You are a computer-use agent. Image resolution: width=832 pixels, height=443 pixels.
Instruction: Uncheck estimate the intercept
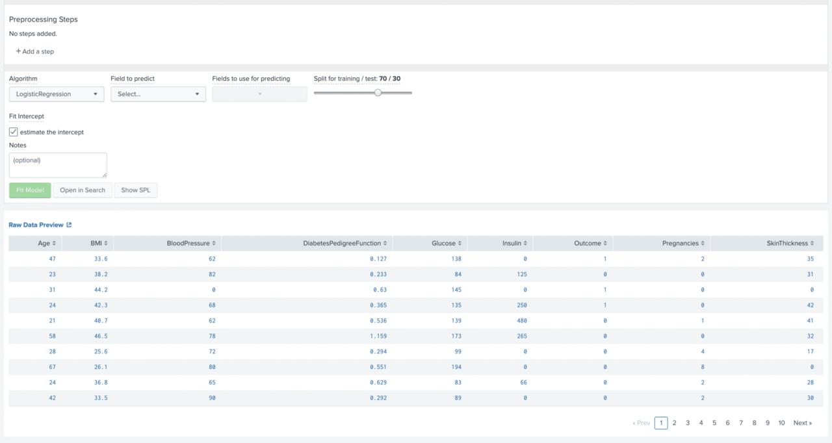(x=13, y=132)
